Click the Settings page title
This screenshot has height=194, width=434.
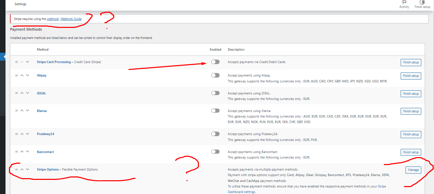(x=20, y=4)
